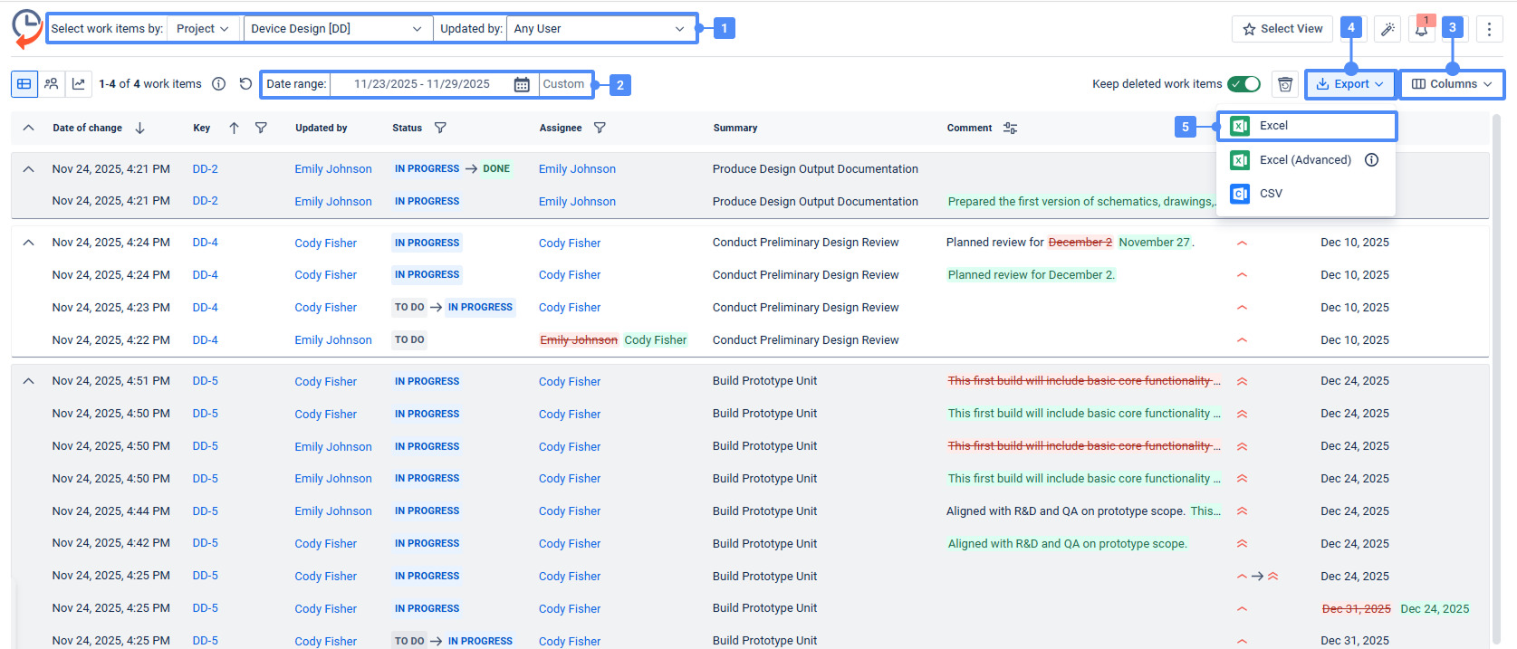Click the deleted items trash icon
This screenshot has height=649, width=1517.
click(x=1285, y=84)
